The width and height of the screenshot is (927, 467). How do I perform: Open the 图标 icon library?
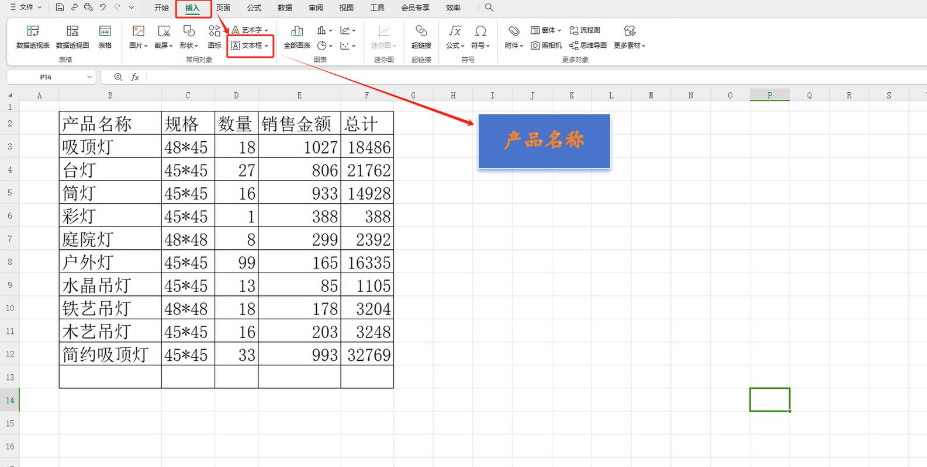tap(215, 37)
